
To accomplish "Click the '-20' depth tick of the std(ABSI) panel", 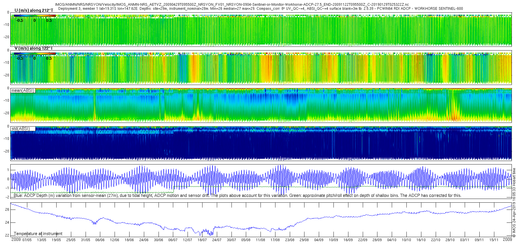I will pyautogui.click(x=6, y=151).
